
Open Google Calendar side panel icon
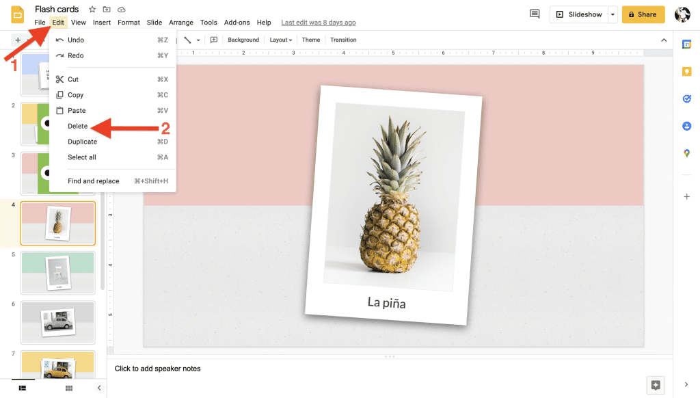[686, 44]
